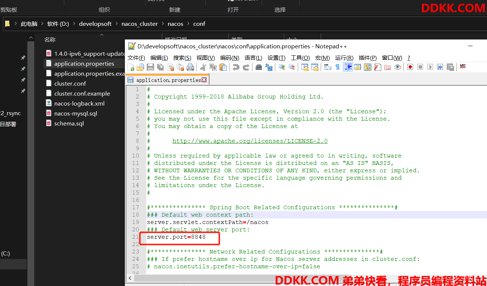487x286 pixels.
Task: Open the 窗口(W) menu
Action: click(x=392, y=58)
